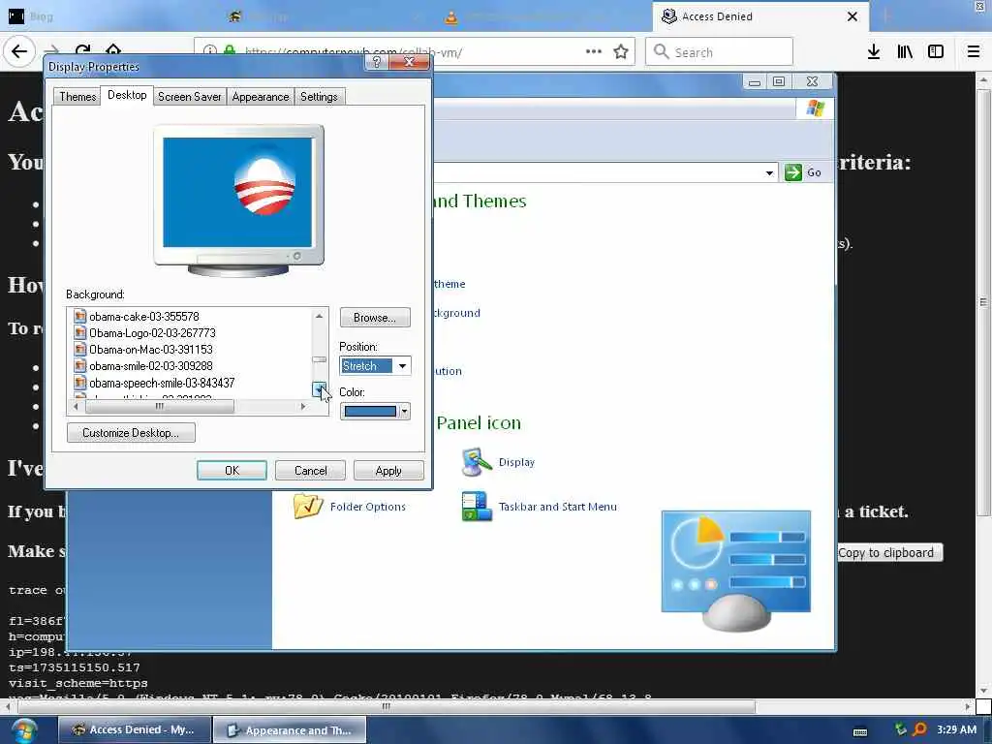The height and width of the screenshot is (744, 992).
Task: Click the Display Properties help question button
Action: (x=377, y=62)
